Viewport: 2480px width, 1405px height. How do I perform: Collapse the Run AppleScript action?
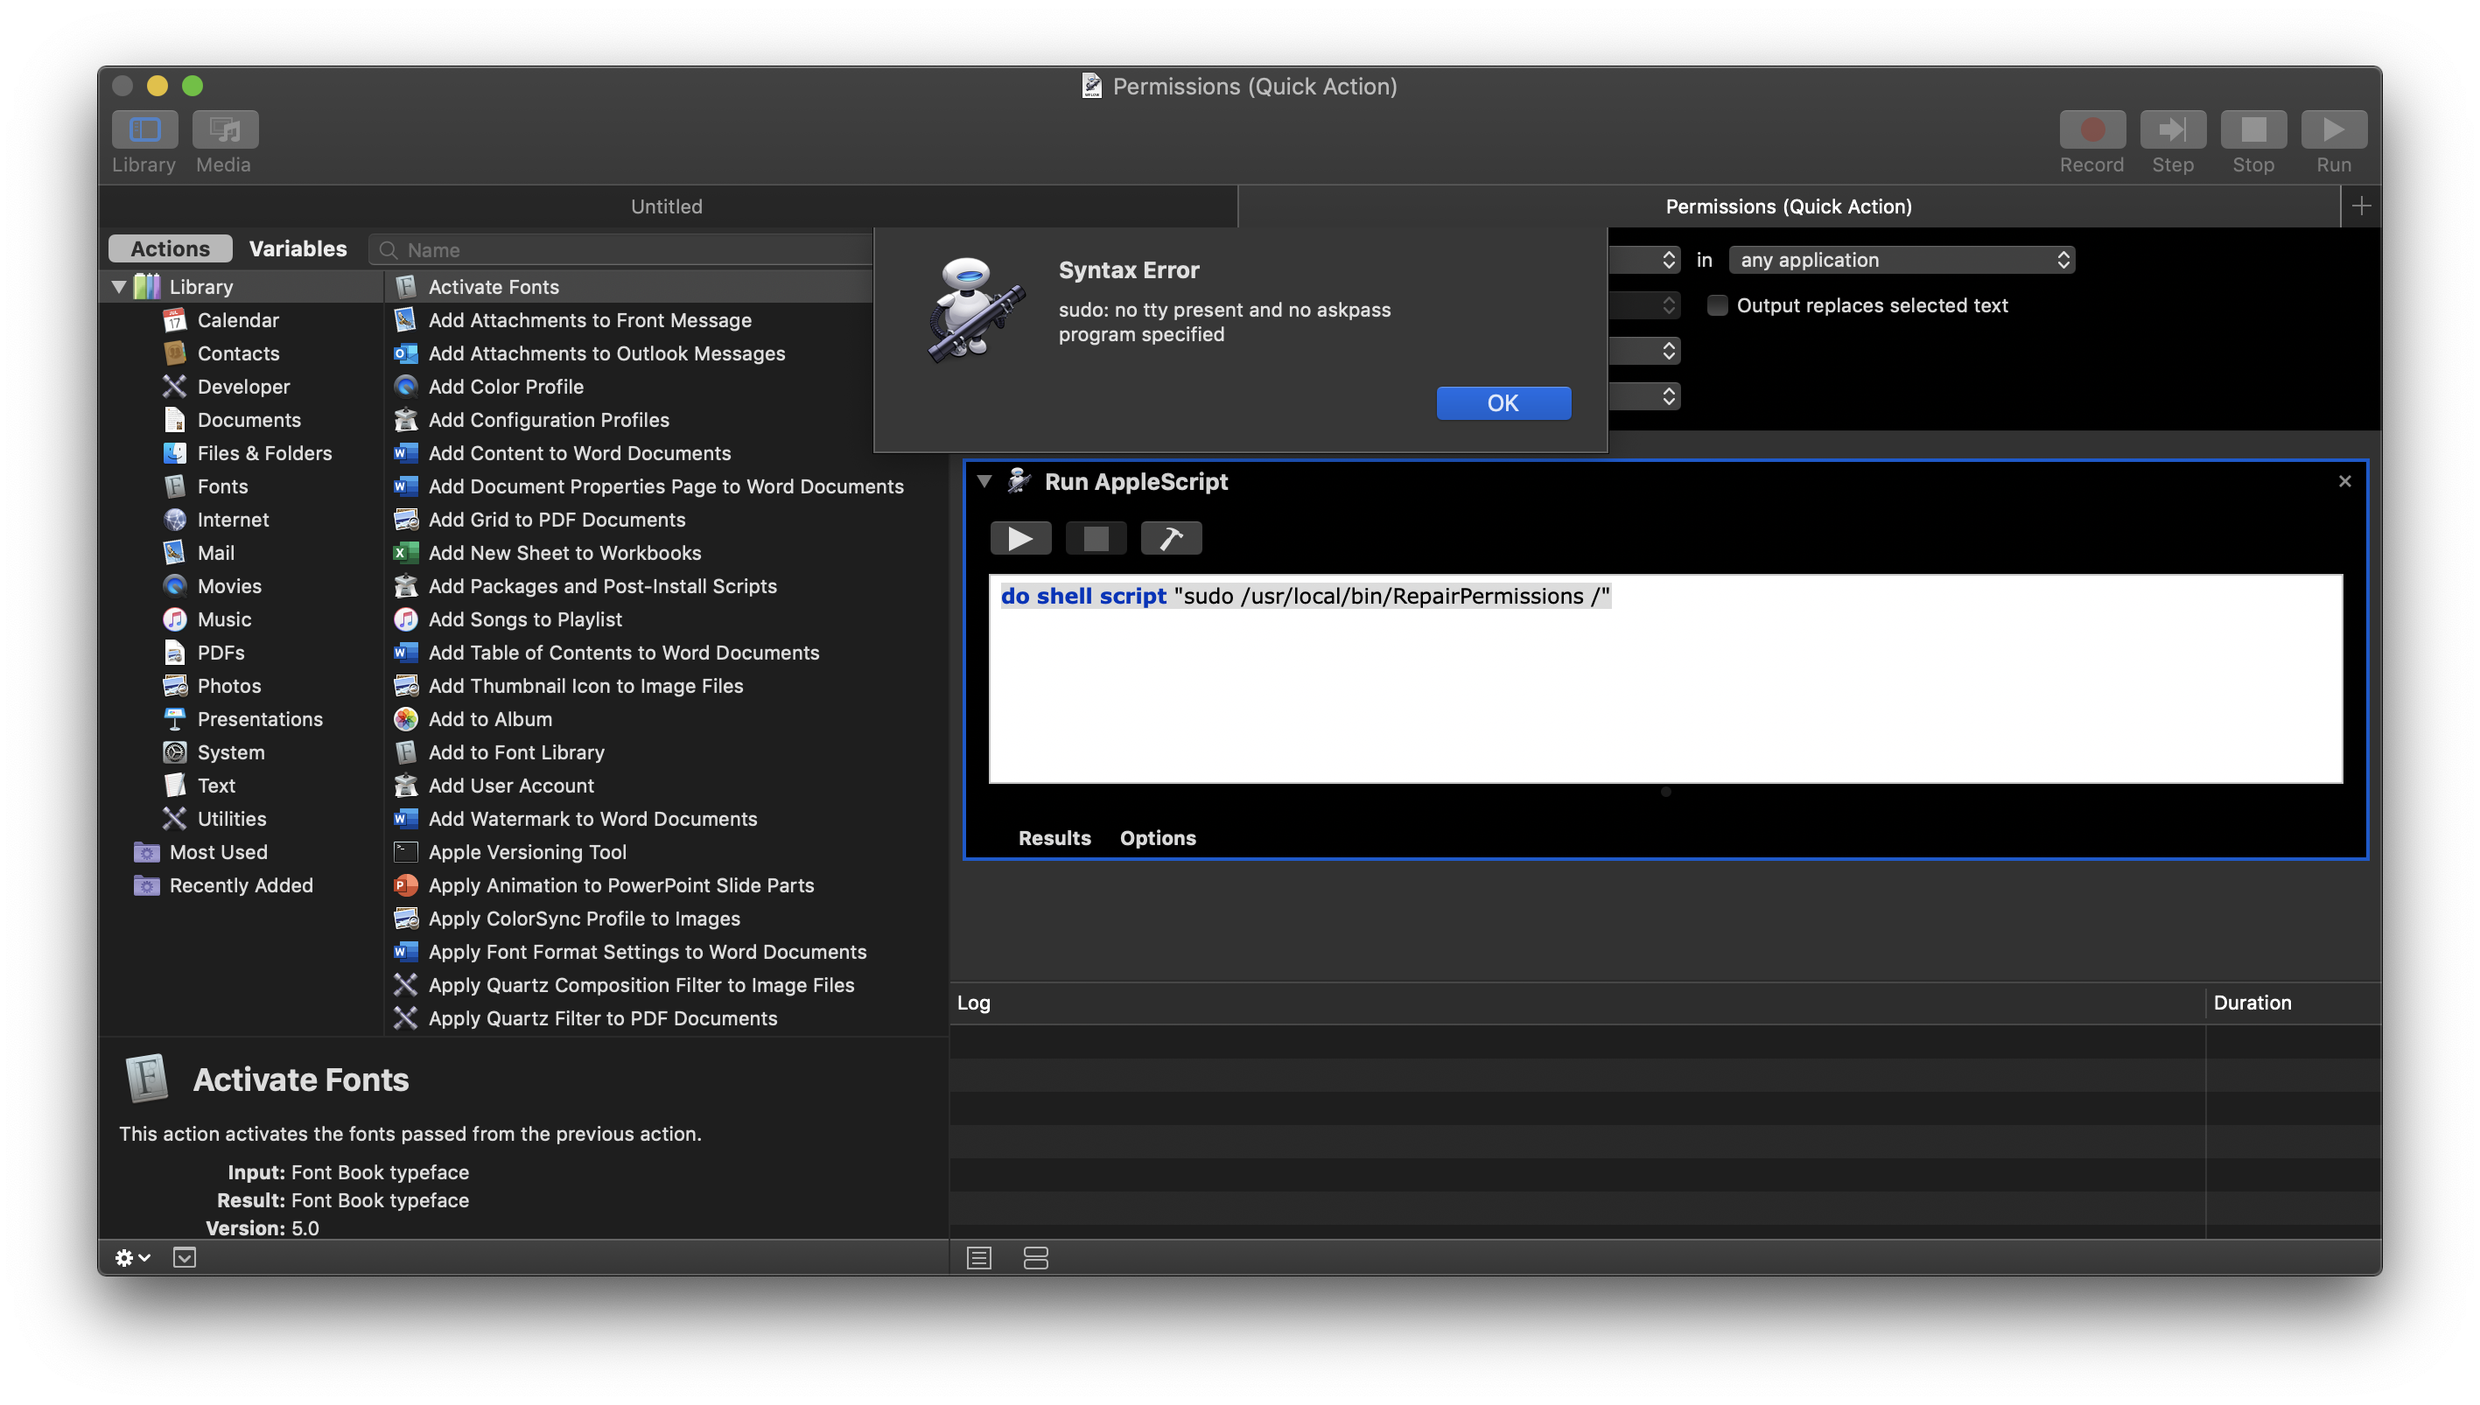coord(984,480)
